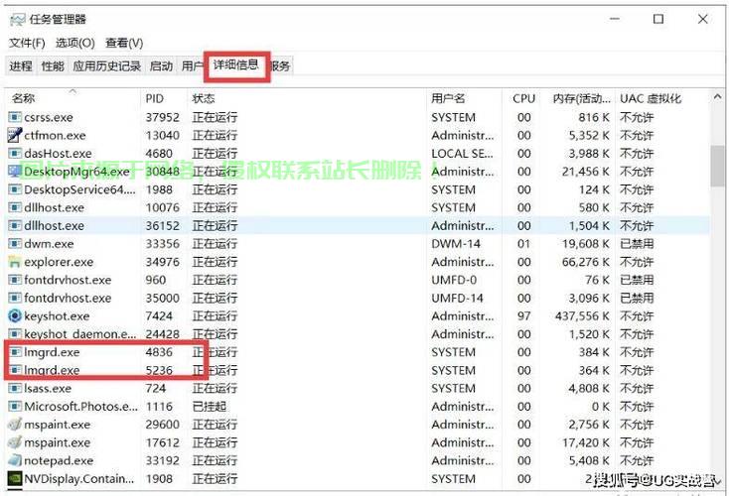Click the notepad.exe notepad icon
Viewport: 729px width, 496px height.
(x=15, y=460)
